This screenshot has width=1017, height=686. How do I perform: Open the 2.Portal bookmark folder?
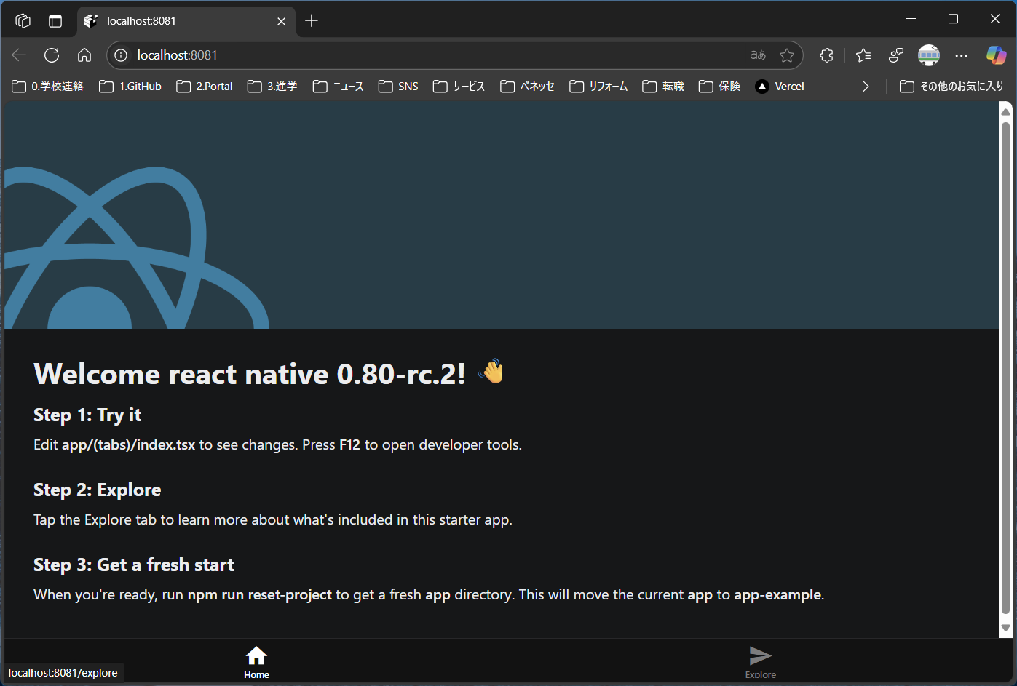pyautogui.click(x=205, y=87)
